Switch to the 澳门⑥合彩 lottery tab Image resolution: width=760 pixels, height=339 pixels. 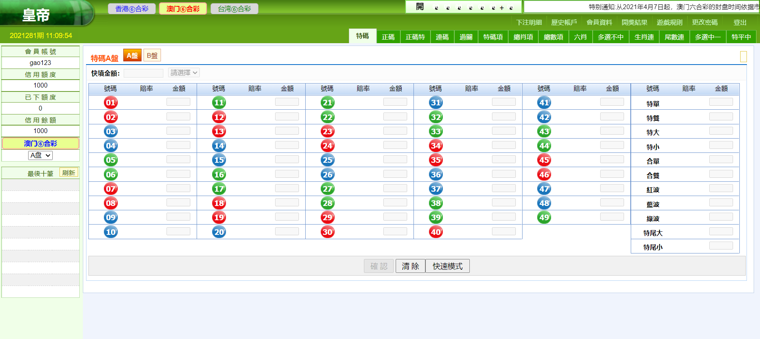(183, 9)
